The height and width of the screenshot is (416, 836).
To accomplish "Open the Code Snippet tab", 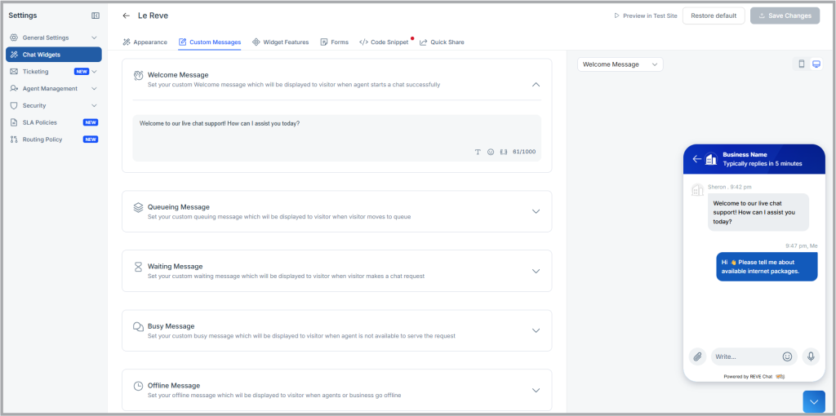I will (x=384, y=42).
